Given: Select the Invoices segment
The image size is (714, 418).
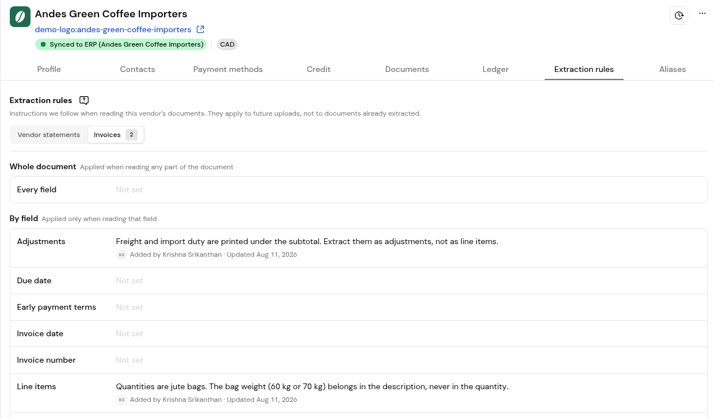Looking at the screenshot, I should coord(116,135).
